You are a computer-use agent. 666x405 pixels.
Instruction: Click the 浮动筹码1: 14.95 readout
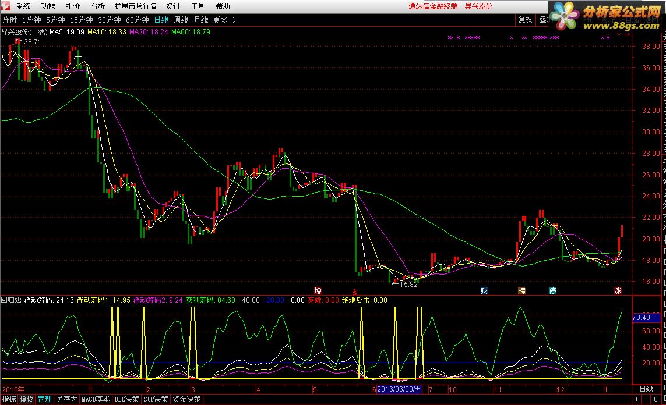[104, 300]
